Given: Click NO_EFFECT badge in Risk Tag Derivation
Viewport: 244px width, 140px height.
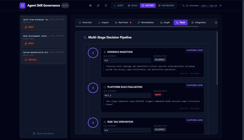Looking at the screenshot, I should [x=160, y=130].
